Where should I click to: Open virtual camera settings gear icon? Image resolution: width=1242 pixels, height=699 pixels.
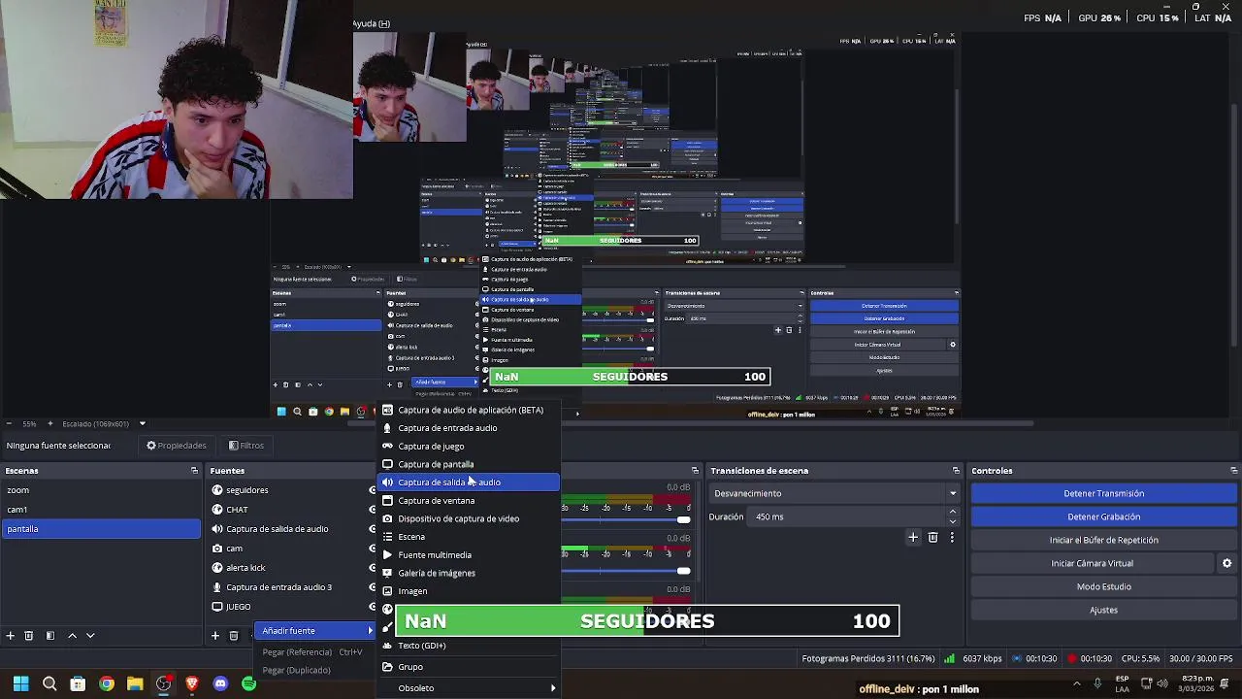1226,563
